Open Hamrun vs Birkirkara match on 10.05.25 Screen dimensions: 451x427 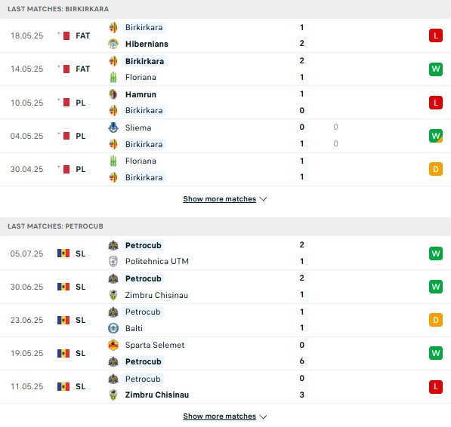[225, 103]
